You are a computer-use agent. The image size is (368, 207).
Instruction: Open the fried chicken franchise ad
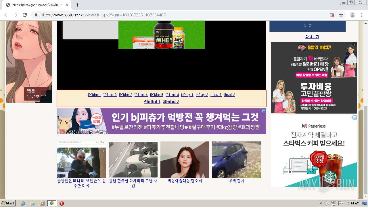pyautogui.click(x=314, y=78)
